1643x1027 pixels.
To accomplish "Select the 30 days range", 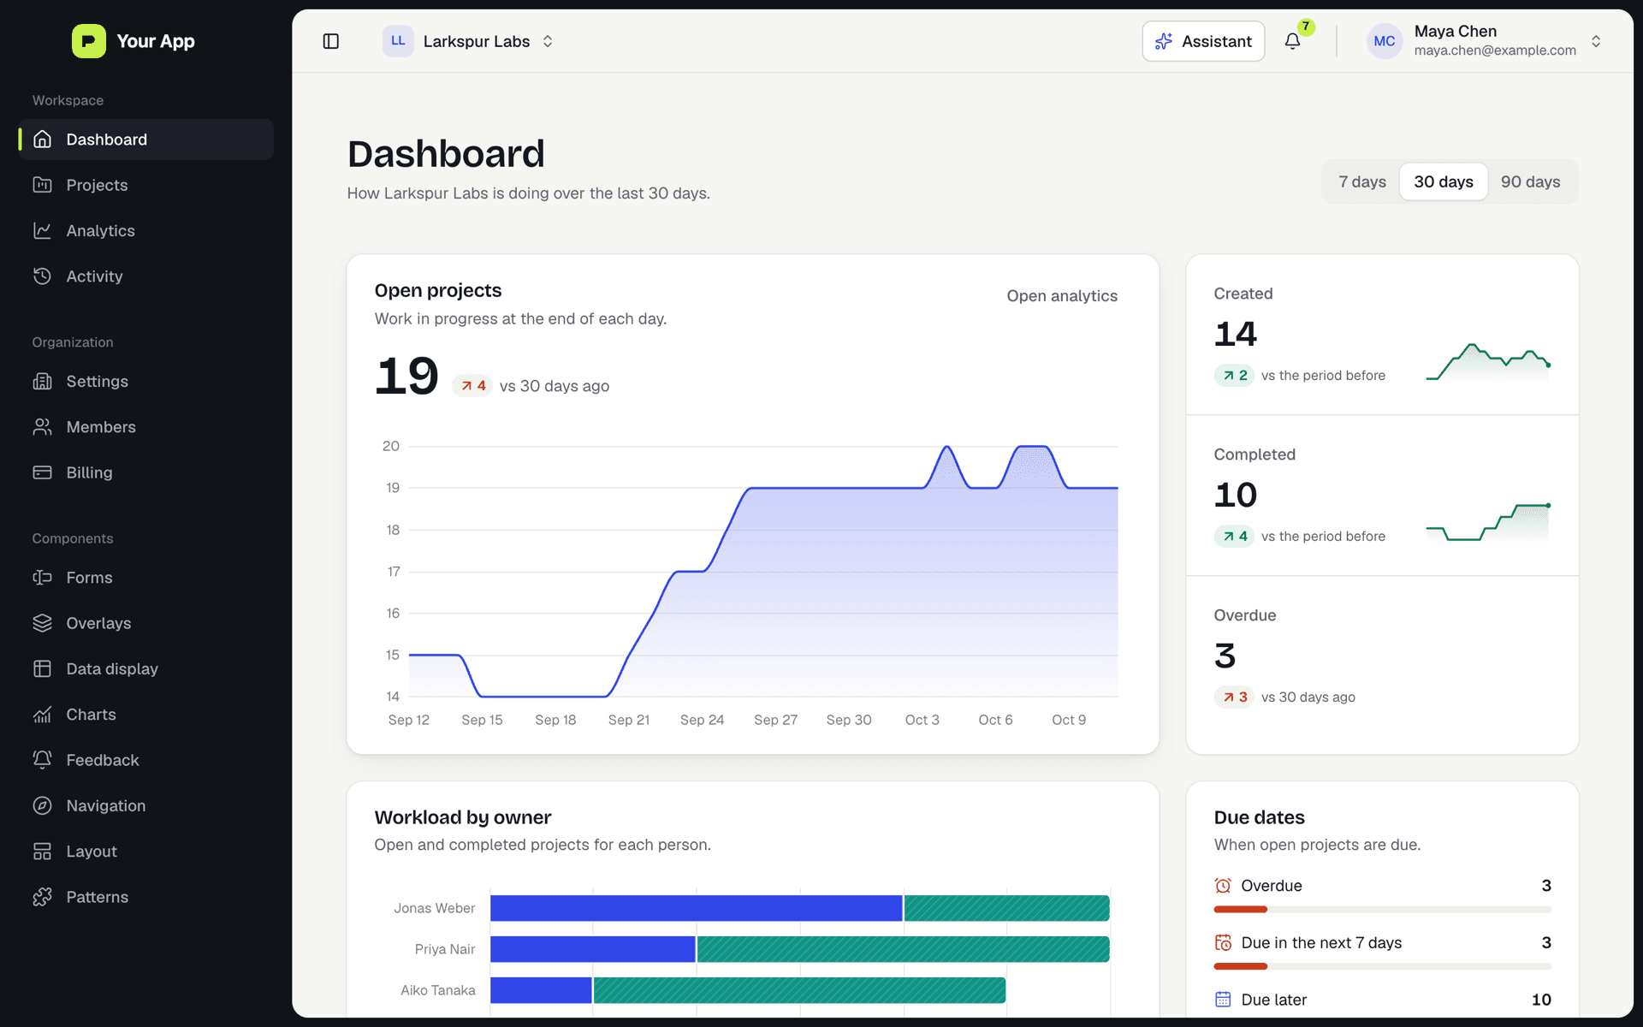I will 1444,181.
